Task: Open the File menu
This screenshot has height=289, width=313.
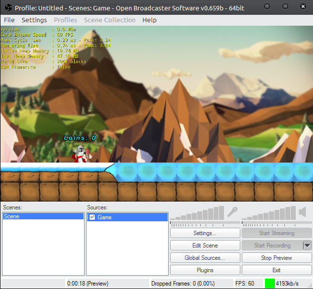Action: tap(9, 20)
